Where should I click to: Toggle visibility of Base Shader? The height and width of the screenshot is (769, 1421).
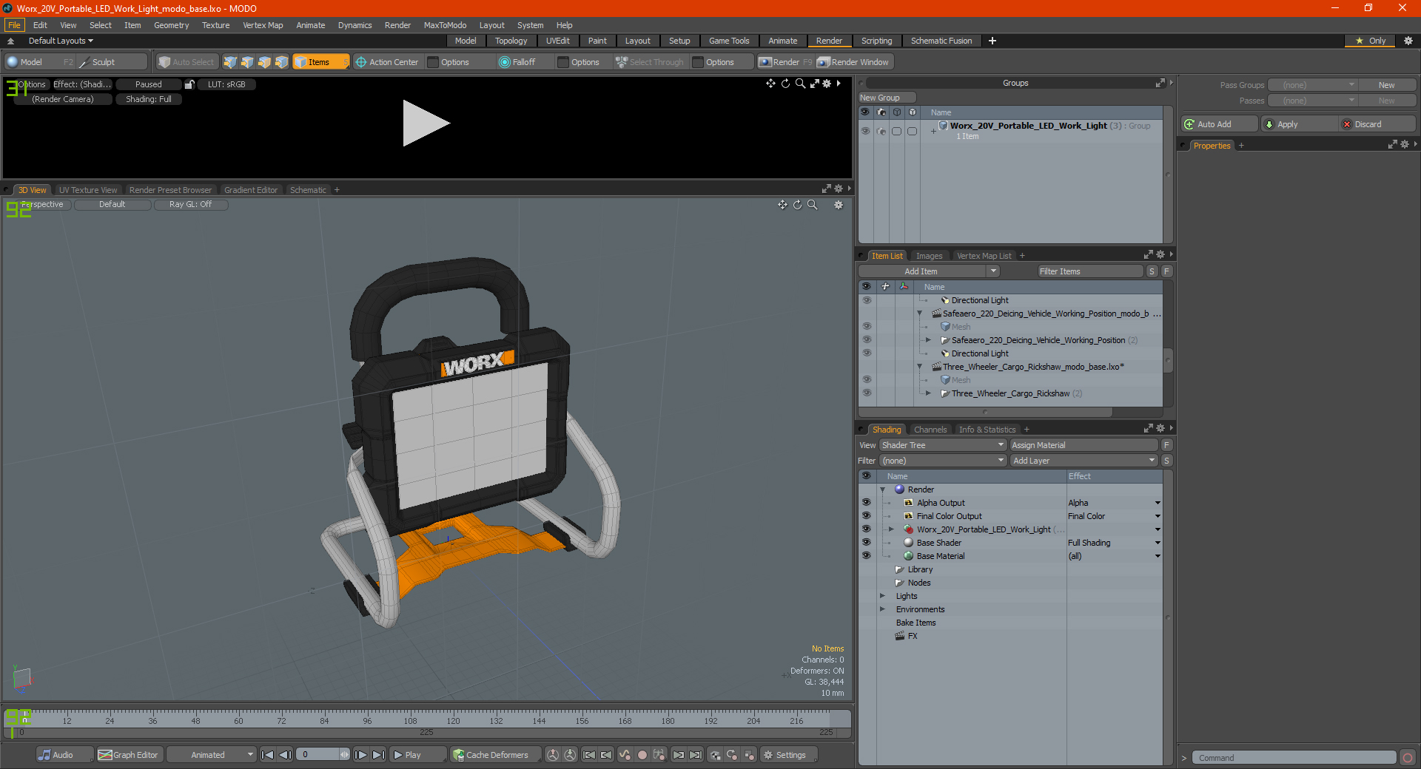coord(866,543)
